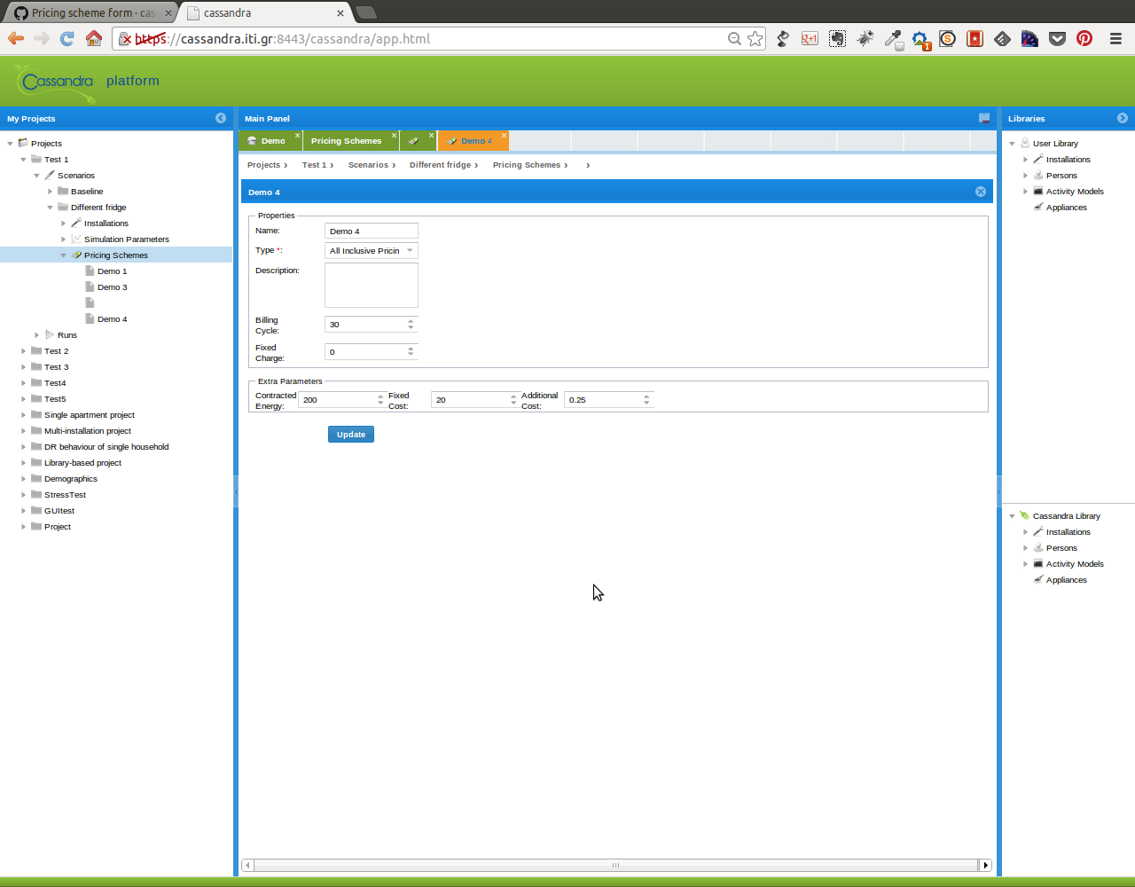Collapse the My Projects panel
1135x887 pixels.
tap(221, 118)
